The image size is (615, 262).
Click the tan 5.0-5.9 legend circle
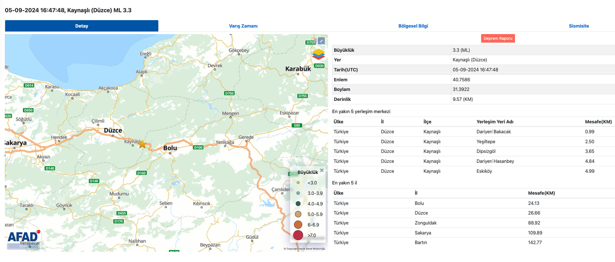pyautogui.click(x=298, y=214)
